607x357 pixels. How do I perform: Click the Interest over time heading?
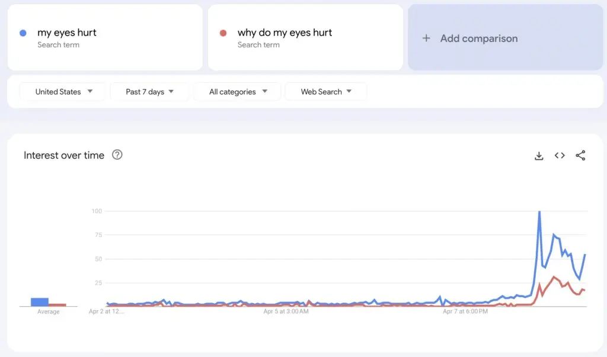[64, 155]
